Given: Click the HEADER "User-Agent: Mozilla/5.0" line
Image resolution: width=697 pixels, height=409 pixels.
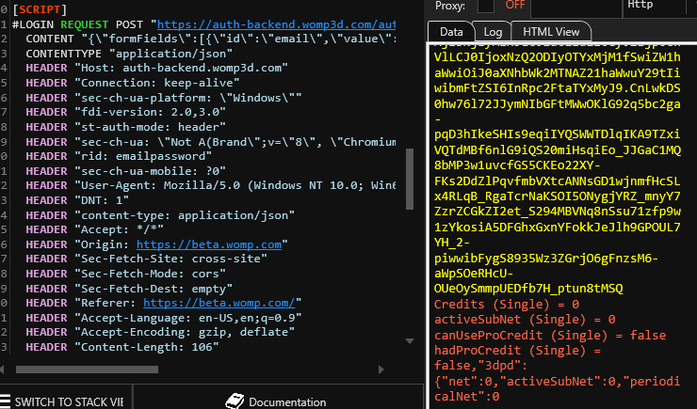Looking at the screenshot, I should tap(210, 185).
